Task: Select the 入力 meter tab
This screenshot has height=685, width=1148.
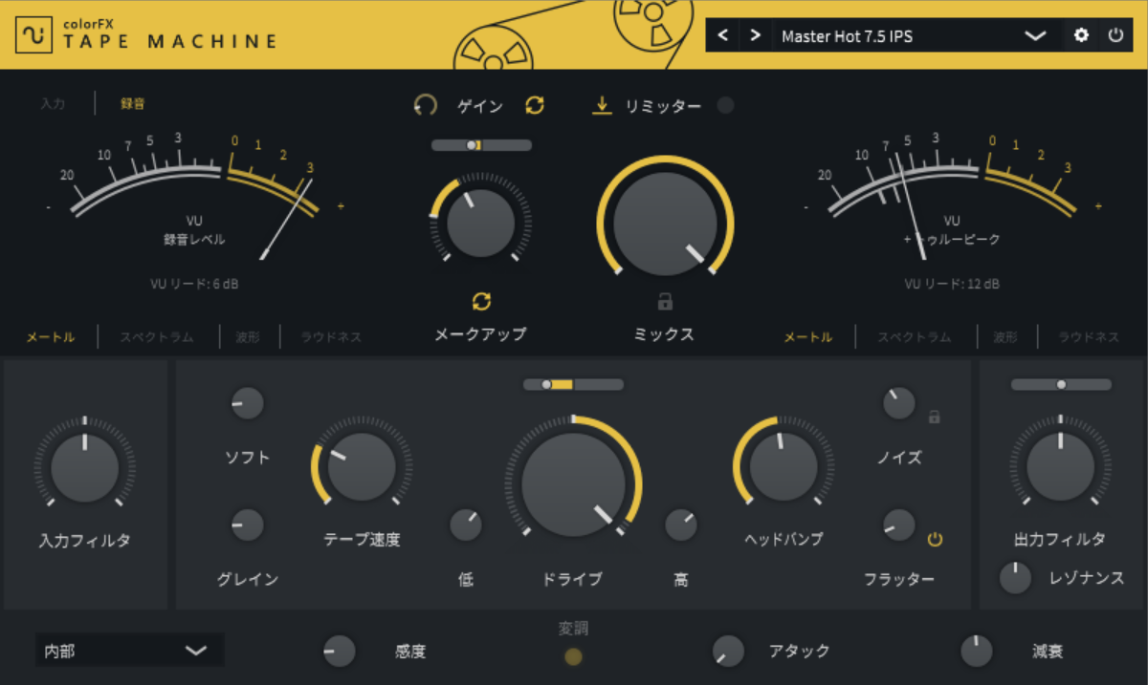Action: pos(53,104)
